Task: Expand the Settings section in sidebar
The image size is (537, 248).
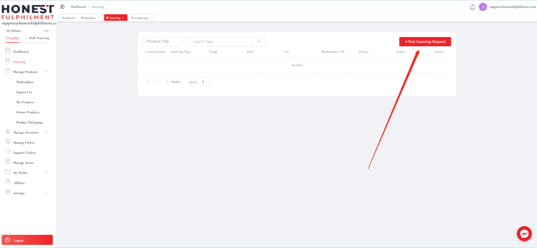Action: click(46, 192)
